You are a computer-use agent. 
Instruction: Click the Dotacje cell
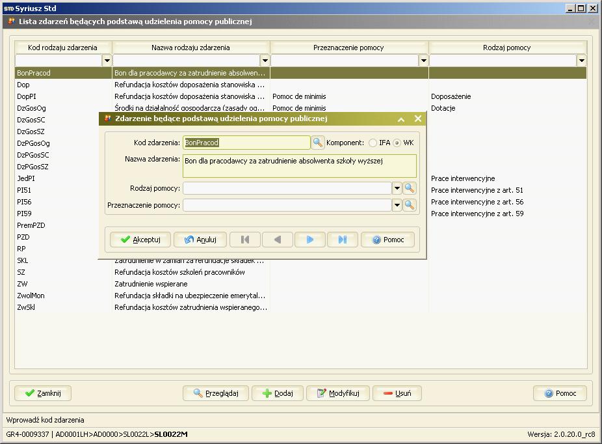[508, 108]
